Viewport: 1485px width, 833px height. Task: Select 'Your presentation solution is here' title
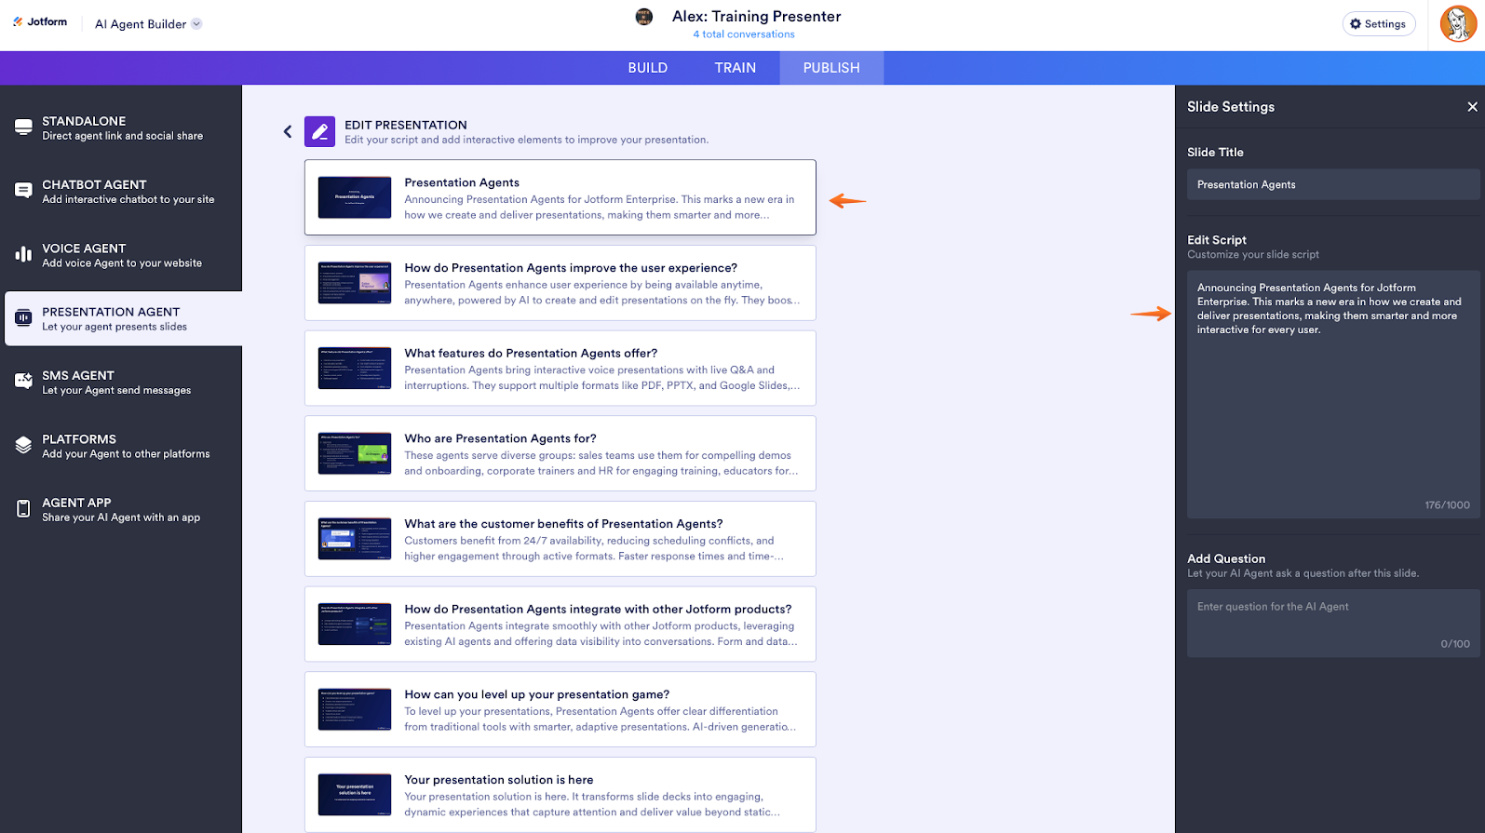499,780
